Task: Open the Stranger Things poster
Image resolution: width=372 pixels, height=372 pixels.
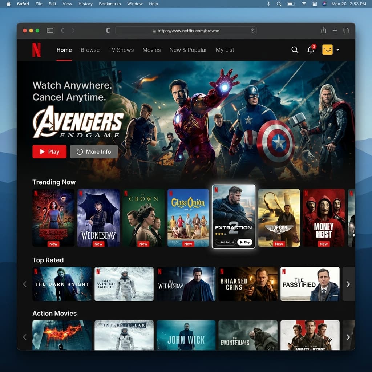Action: (53, 218)
